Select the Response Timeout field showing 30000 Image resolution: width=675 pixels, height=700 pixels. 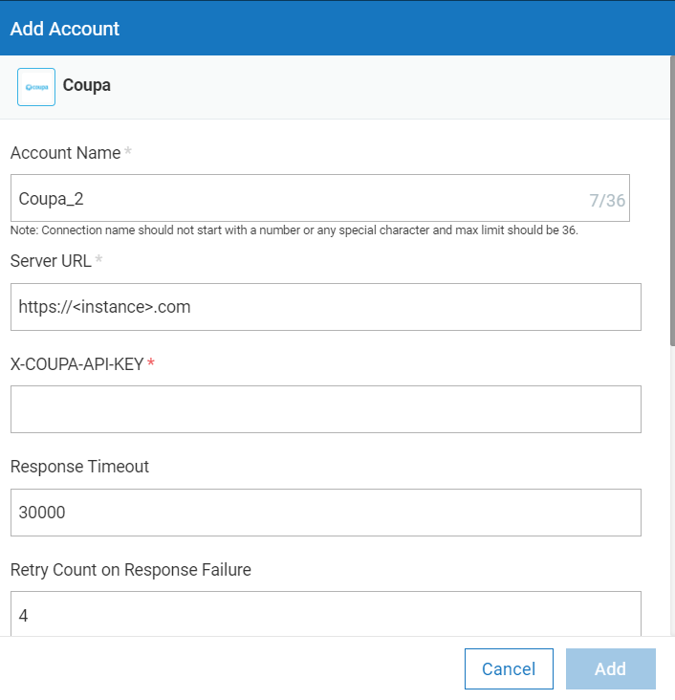tap(326, 513)
